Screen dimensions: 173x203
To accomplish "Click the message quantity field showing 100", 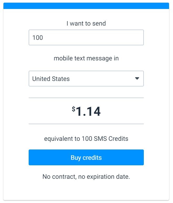I will 86,37.
